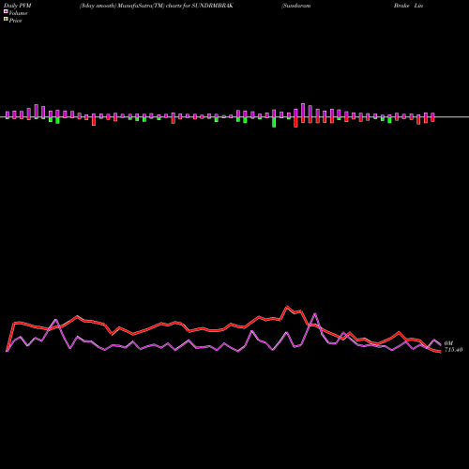Click the '(Sundaram' text in header
469x469 pixels.
coord(296,6)
